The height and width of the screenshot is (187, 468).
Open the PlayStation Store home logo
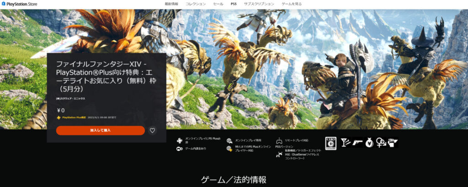19,4
